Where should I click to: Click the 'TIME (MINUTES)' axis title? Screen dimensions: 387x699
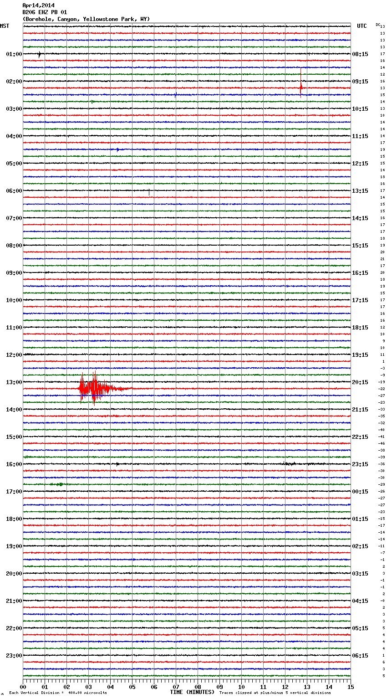[x=192, y=692]
